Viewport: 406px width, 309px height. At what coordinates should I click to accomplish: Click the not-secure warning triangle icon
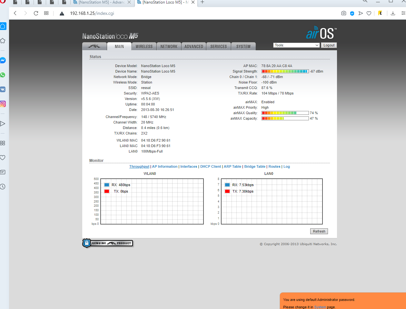[62, 14]
